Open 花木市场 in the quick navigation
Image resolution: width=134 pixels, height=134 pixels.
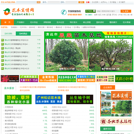(x=23, y=27)
